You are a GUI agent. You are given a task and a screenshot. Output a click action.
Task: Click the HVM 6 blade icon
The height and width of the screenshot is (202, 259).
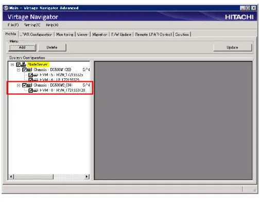pos(36,80)
